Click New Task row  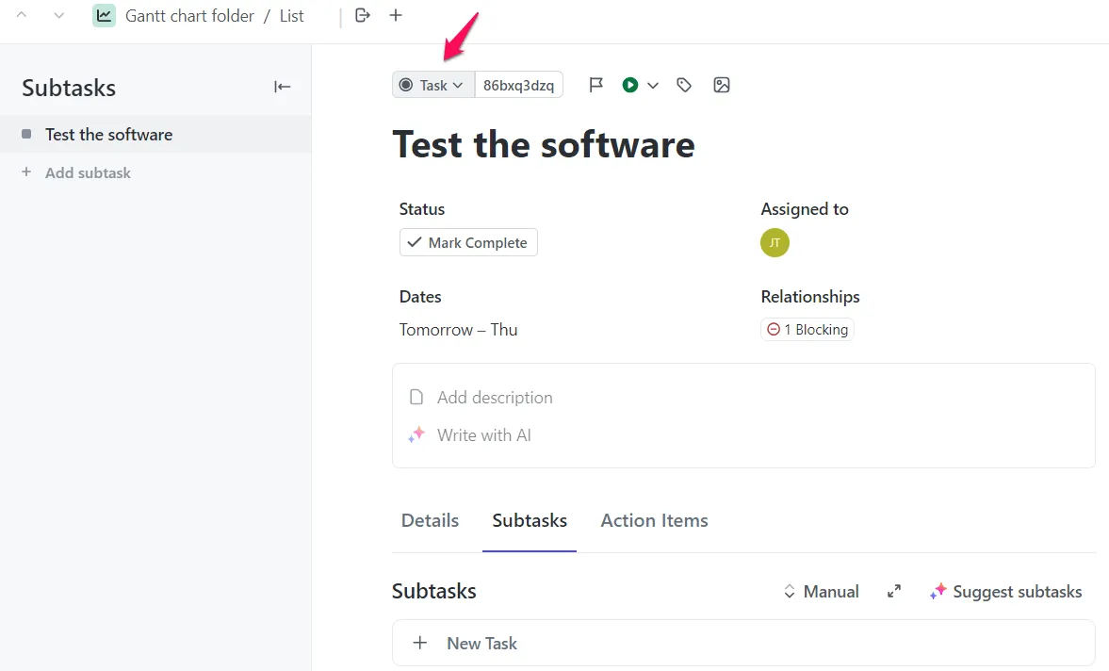(x=744, y=643)
